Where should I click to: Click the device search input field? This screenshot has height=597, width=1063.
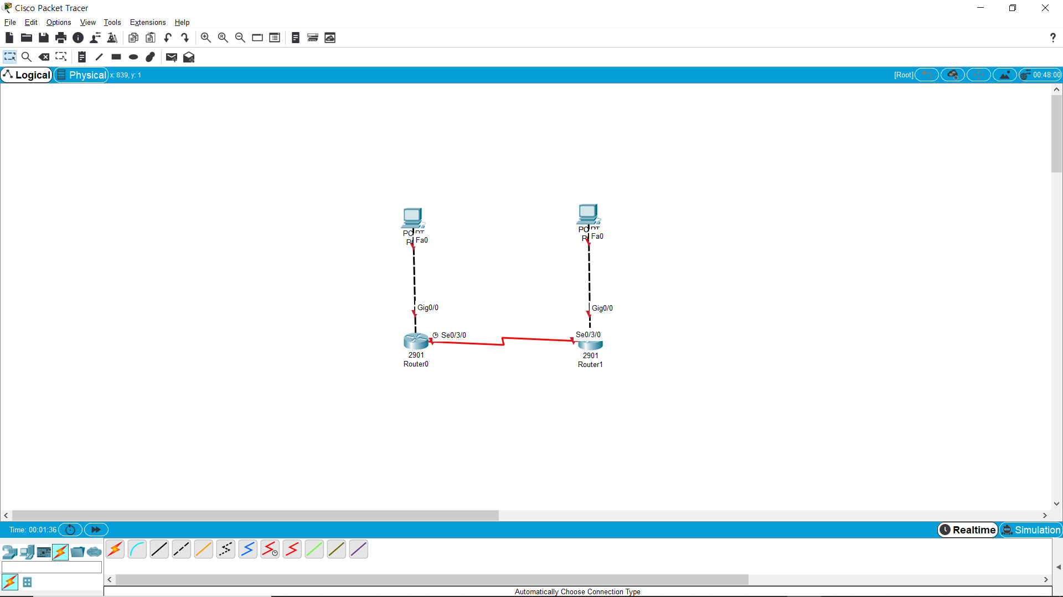coord(52,567)
